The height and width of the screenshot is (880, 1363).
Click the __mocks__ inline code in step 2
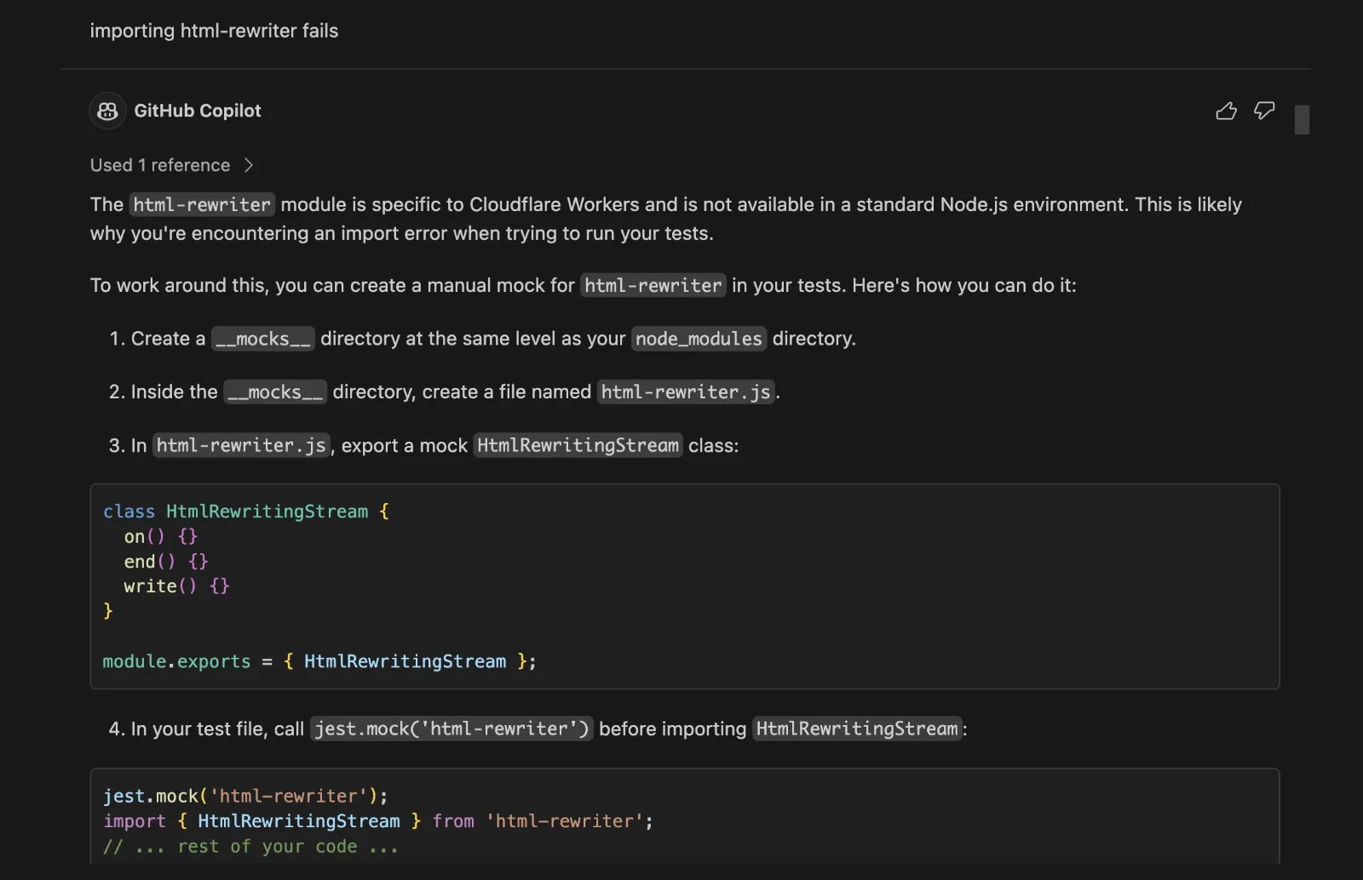click(x=275, y=391)
